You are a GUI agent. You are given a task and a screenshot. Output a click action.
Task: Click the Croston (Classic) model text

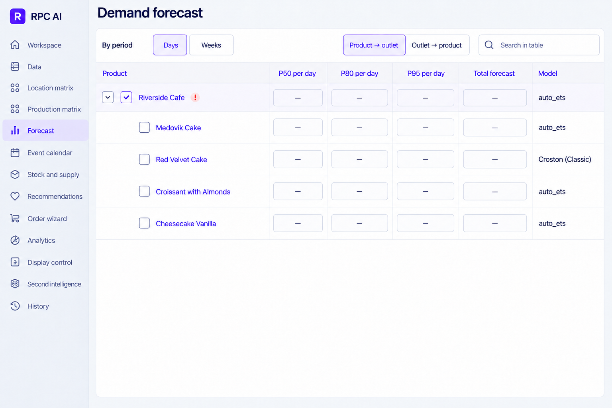click(565, 159)
